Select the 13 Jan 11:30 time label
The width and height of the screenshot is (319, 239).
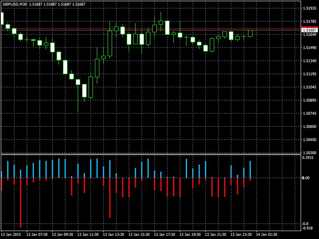(88, 235)
